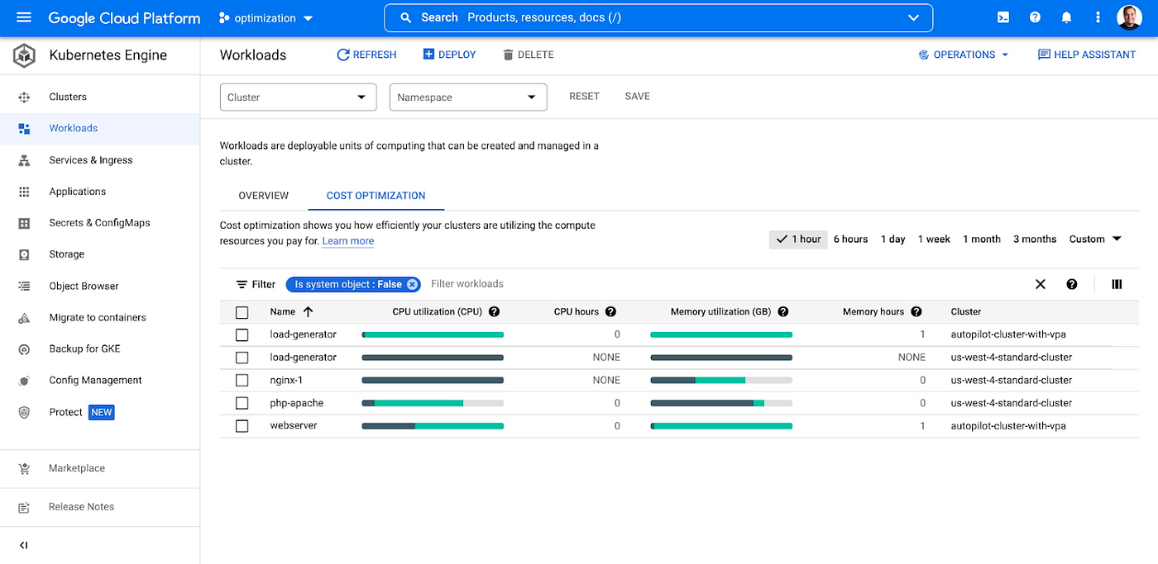
Task: Switch to the Overview tab
Action: click(x=264, y=196)
